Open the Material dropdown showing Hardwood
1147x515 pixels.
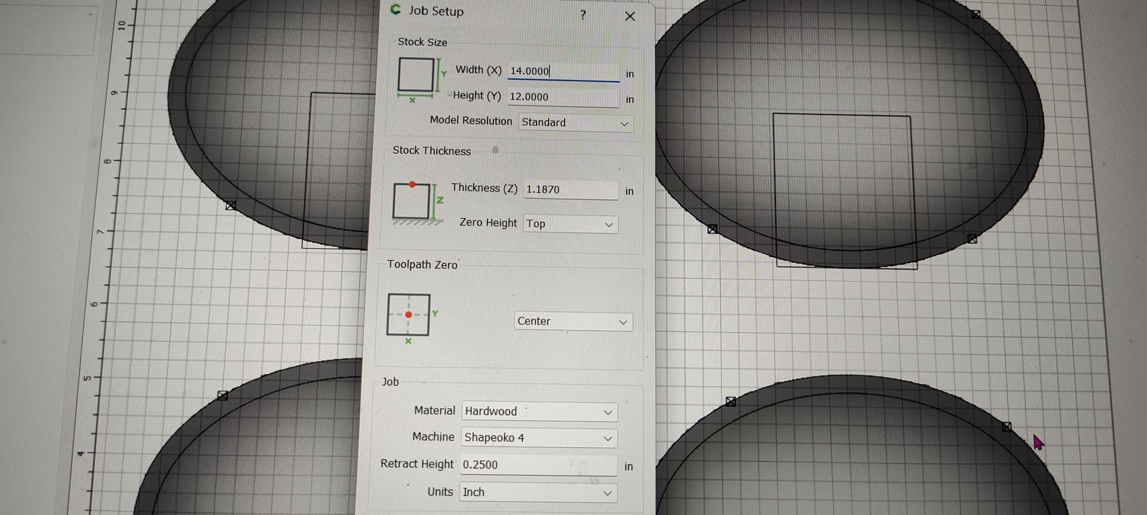point(539,412)
